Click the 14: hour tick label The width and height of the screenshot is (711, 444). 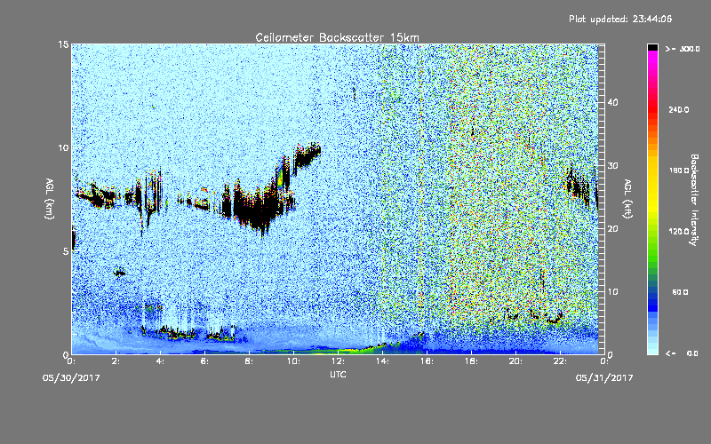(x=383, y=361)
